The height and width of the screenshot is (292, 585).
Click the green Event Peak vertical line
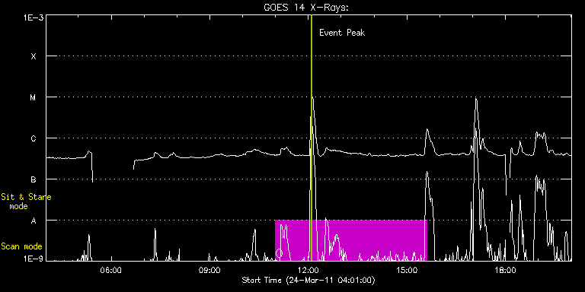311,138
